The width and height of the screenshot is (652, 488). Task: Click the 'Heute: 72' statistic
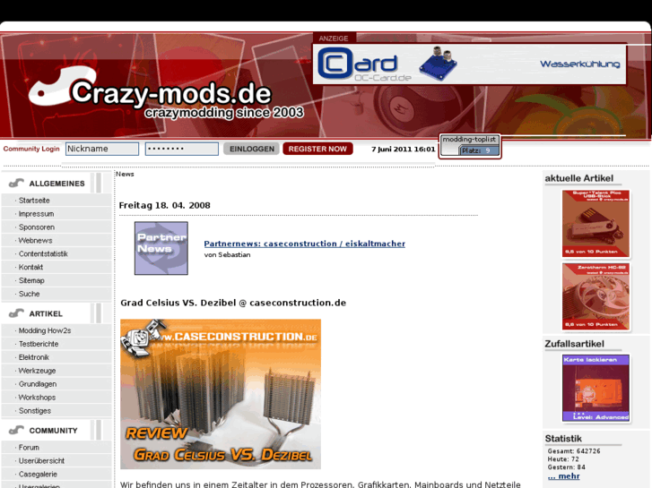point(563,459)
